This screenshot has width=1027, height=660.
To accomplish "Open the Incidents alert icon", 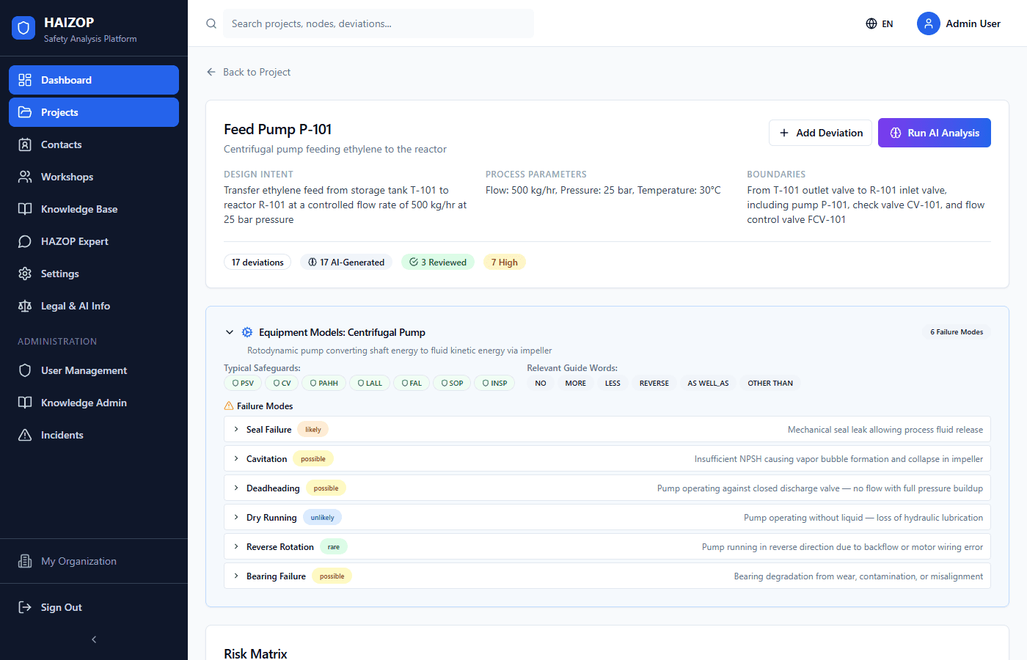I will pyautogui.click(x=23, y=435).
